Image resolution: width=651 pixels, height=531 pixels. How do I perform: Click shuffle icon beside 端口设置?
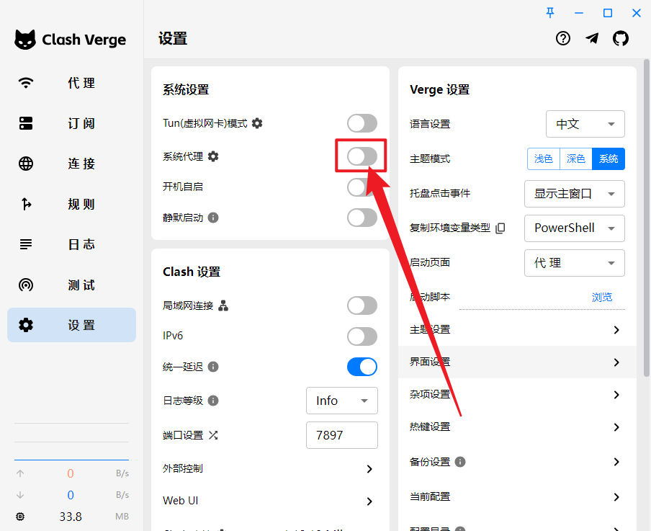pos(213,435)
